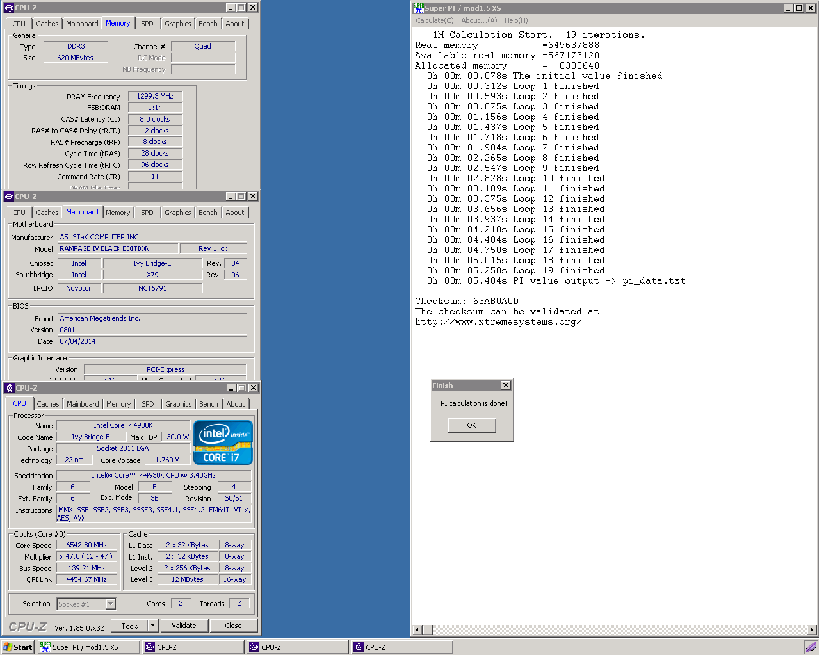Minimize the Super PI window
The image size is (819, 655).
(x=789, y=8)
